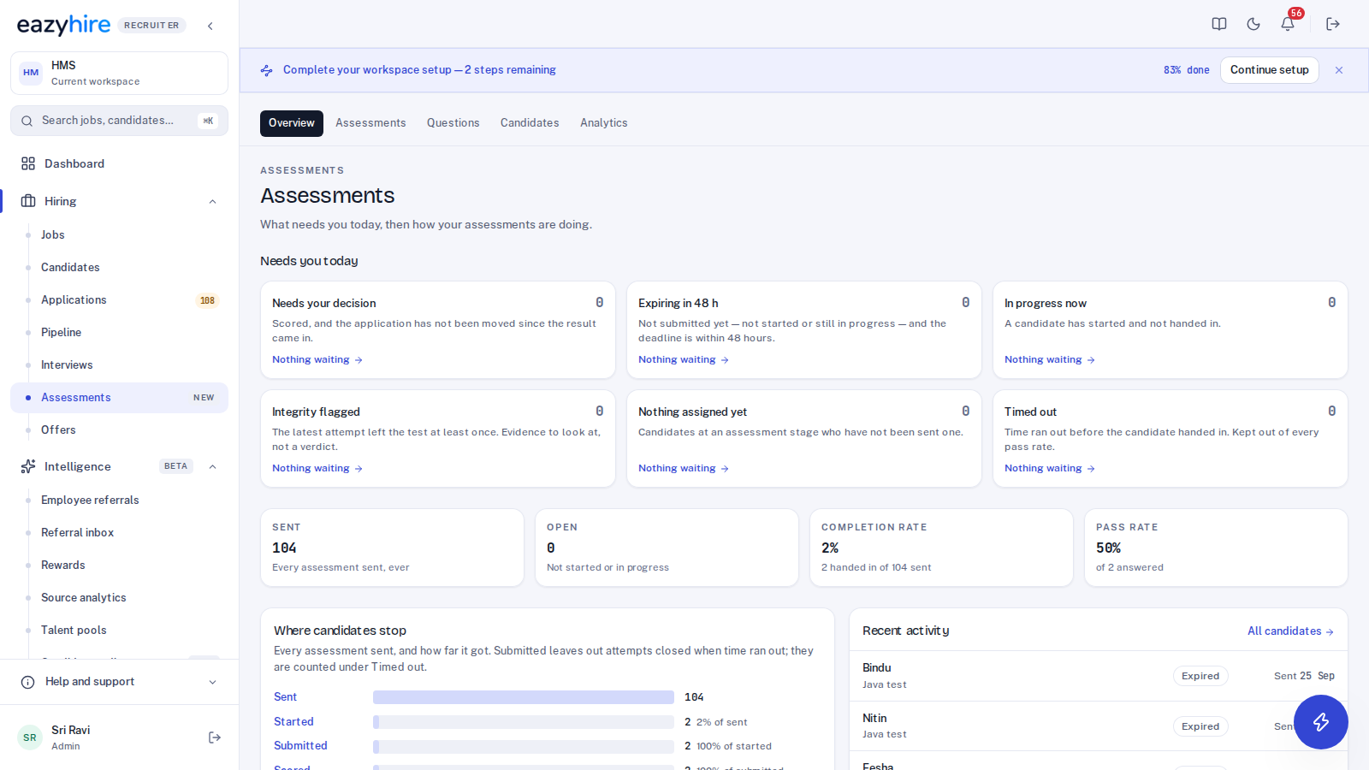Screen dimensions: 1369x770
Task: Click the Intelligence sparkle icon
Action: (28, 466)
